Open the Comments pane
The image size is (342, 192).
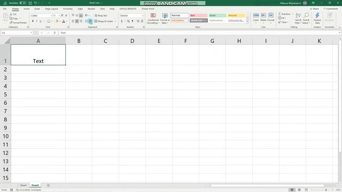pyautogui.click(x=331, y=9)
